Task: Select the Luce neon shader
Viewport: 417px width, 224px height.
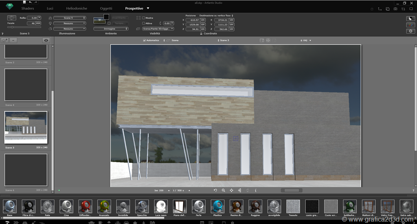Action: click(160, 207)
